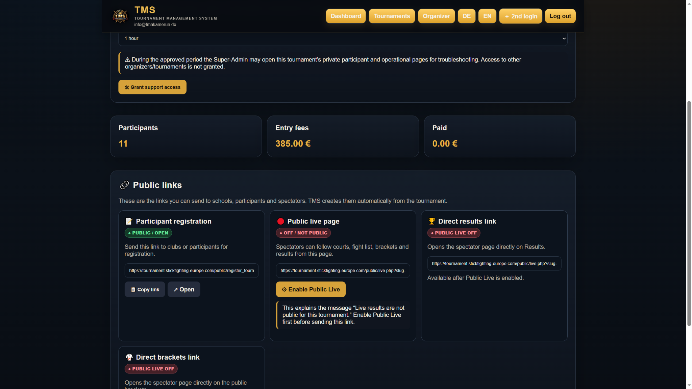Click the Participants count 11
692x389 pixels.
click(123, 144)
